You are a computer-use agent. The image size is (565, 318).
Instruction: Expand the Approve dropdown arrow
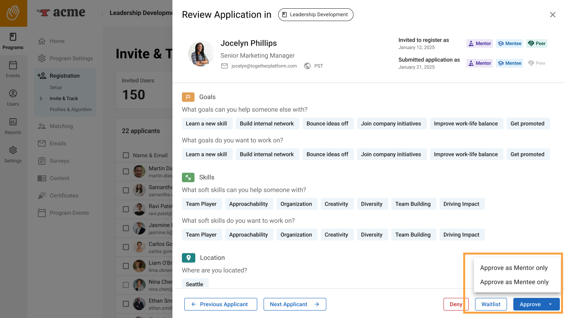pos(550,304)
